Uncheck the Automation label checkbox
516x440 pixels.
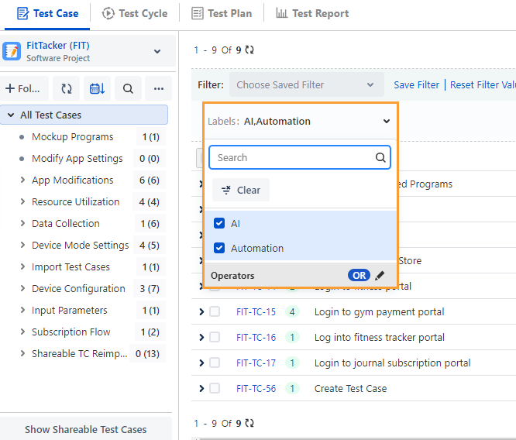click(x=219, y=248)
